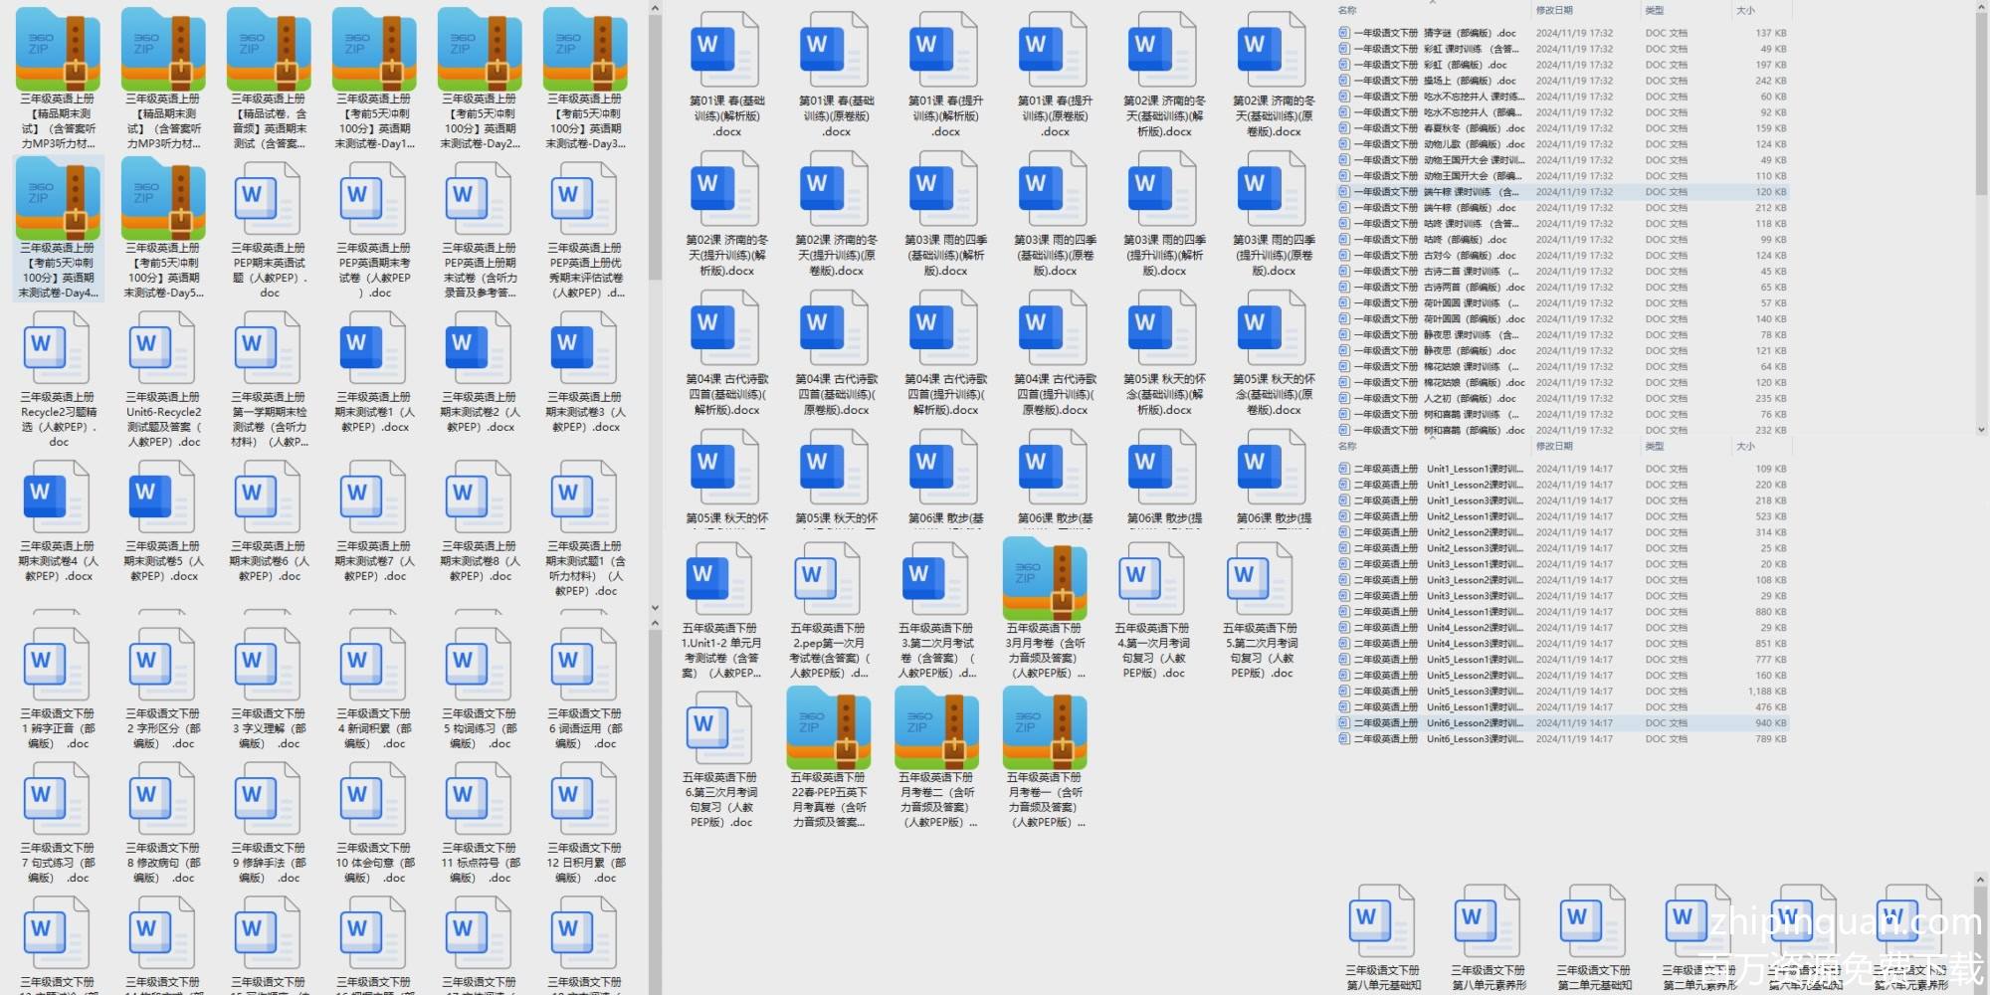
Task: Click scroll-up arrow of the left icon panel
Action: 655,9
